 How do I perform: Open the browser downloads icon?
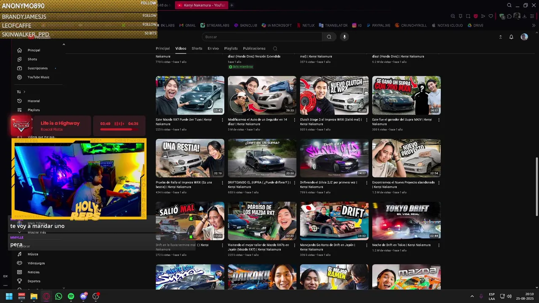(524, 16)
